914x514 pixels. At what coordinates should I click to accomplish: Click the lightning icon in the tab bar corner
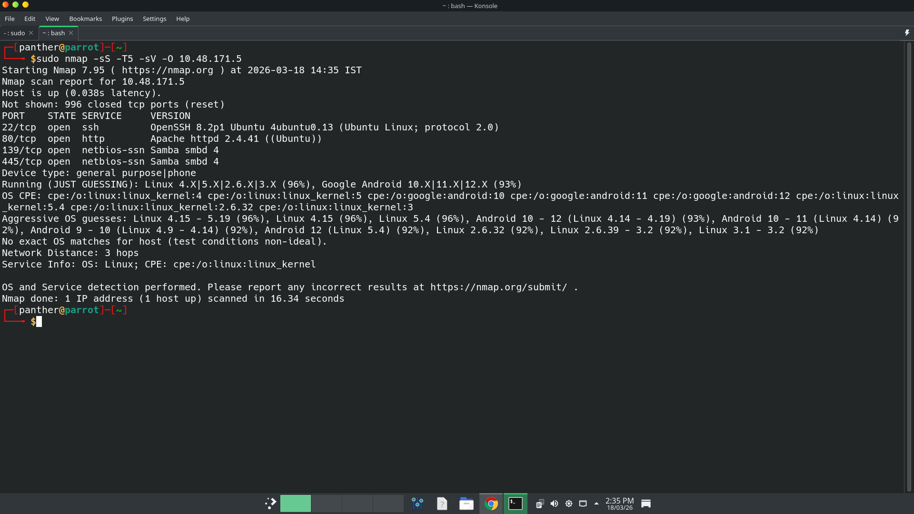point(907,32)
